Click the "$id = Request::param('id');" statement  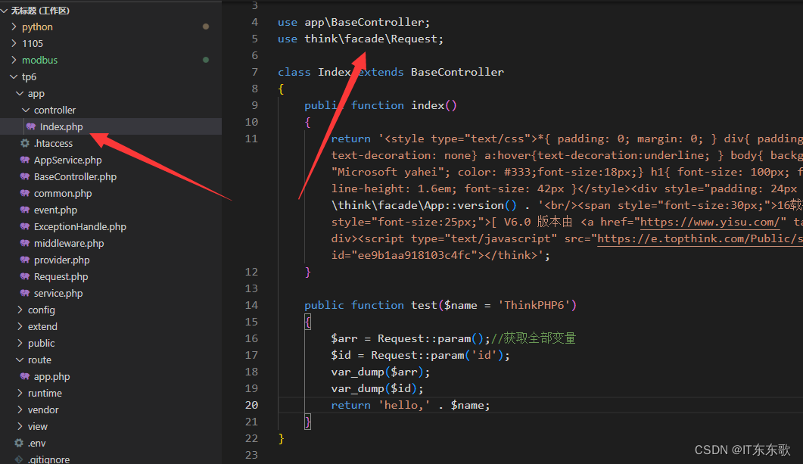tap(421, 355)
